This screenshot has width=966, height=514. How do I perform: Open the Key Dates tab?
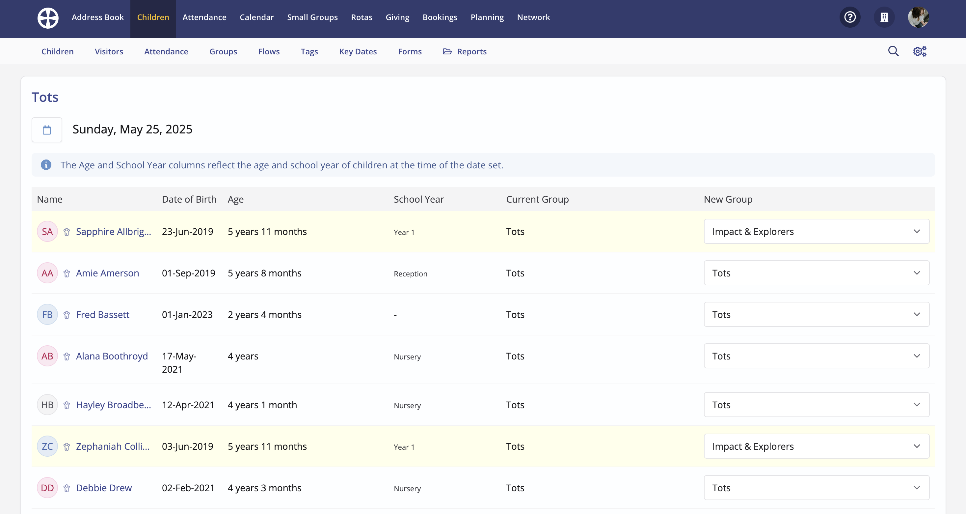pyautogui.click(x=358, y=51)
